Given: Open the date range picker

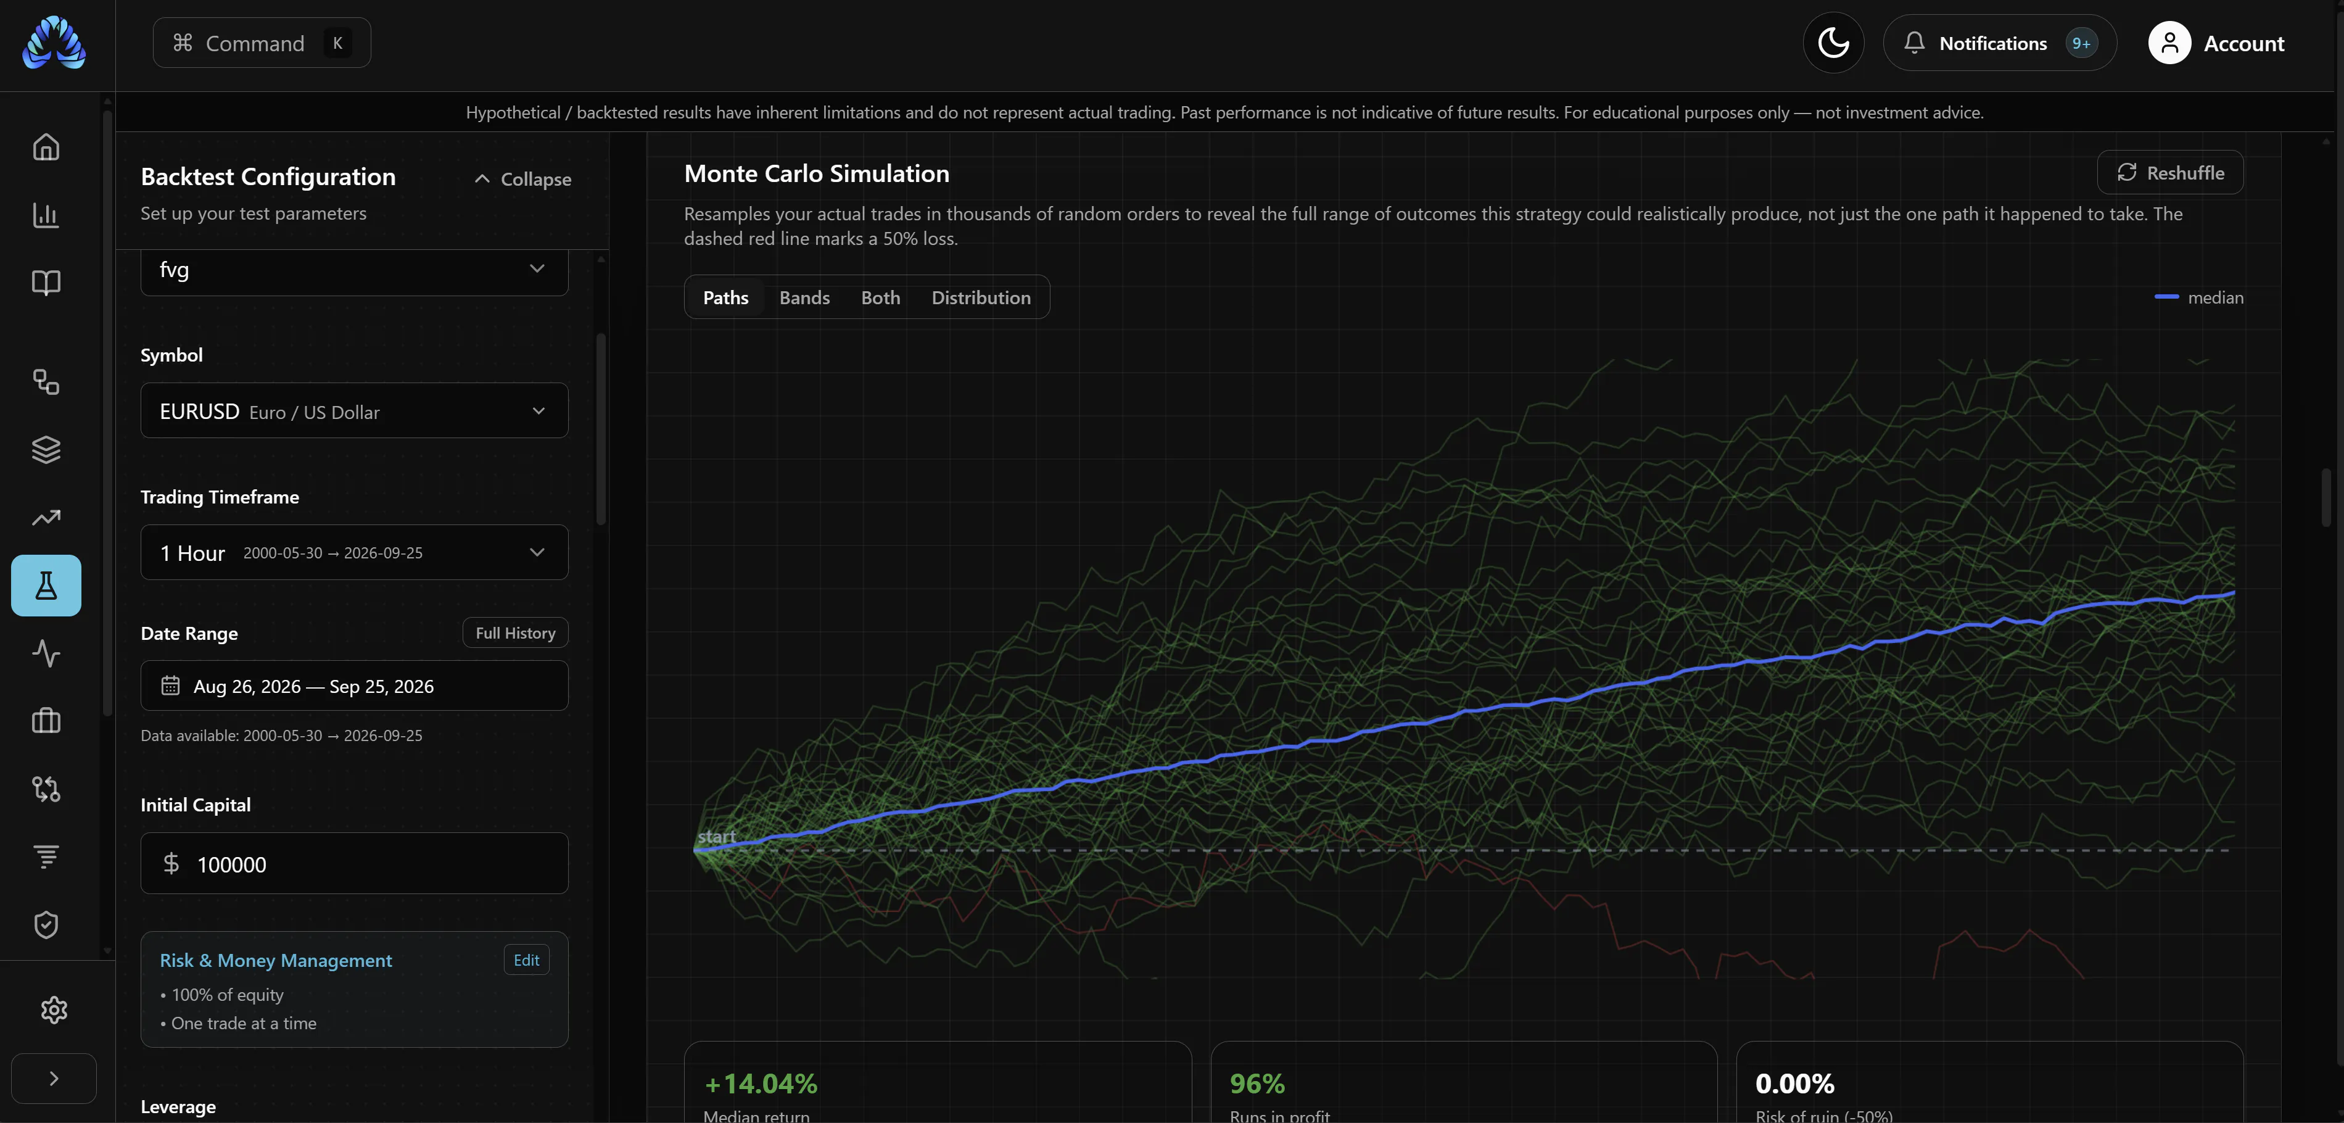Looking at the screenshot, I should (x=354, y=686).
